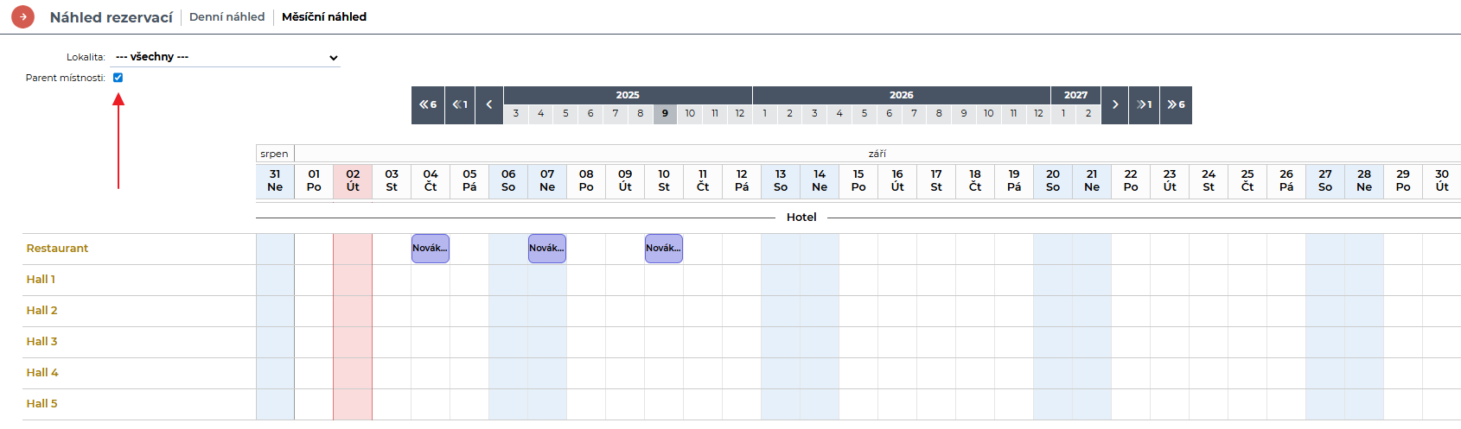Click the 30 Út day header
This screenshot has height=429, width=1461.
coord(1442,180)
